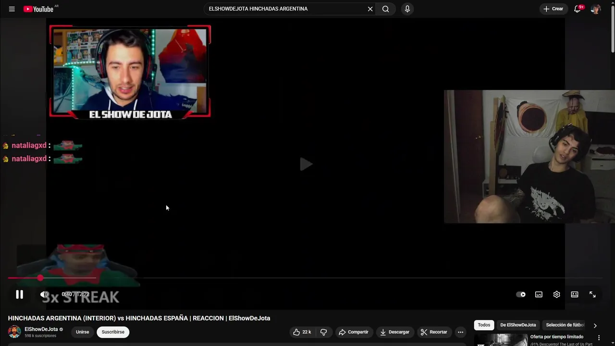Share with Compartir button

pyautogui.click(x=354, y=332)
